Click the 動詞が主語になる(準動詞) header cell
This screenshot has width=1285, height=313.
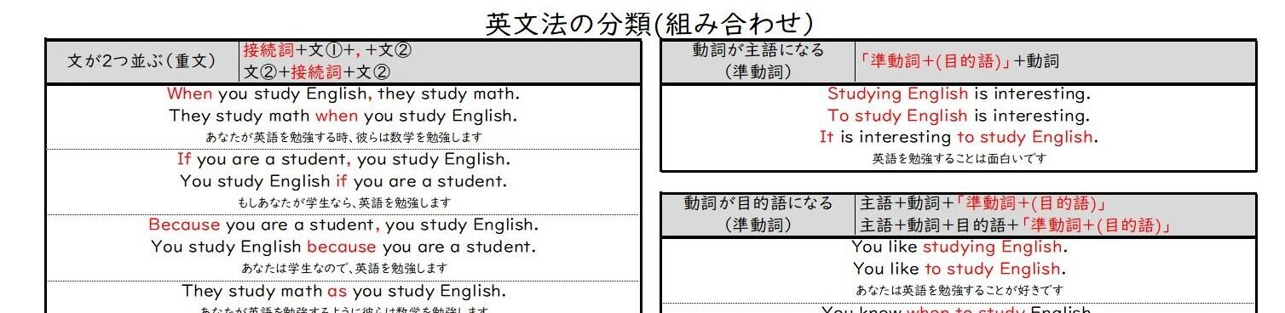[758, 61]
